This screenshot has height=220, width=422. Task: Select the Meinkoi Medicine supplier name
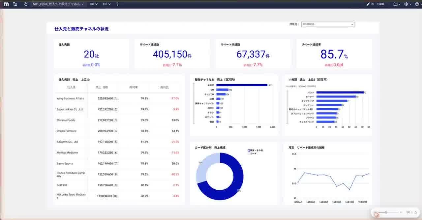pos(67,153)
